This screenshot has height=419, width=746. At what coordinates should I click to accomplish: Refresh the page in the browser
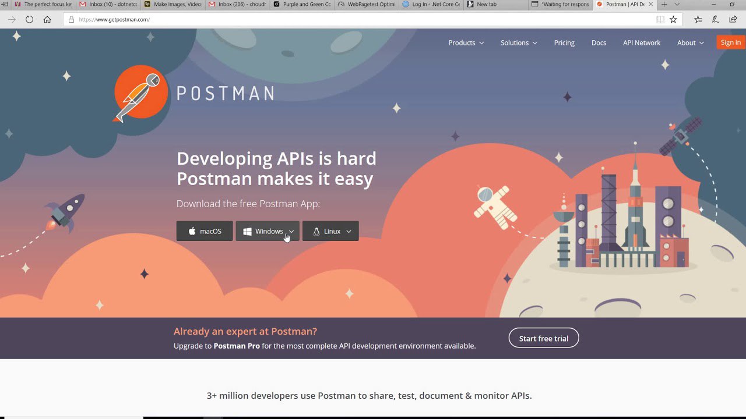(29, 19)
